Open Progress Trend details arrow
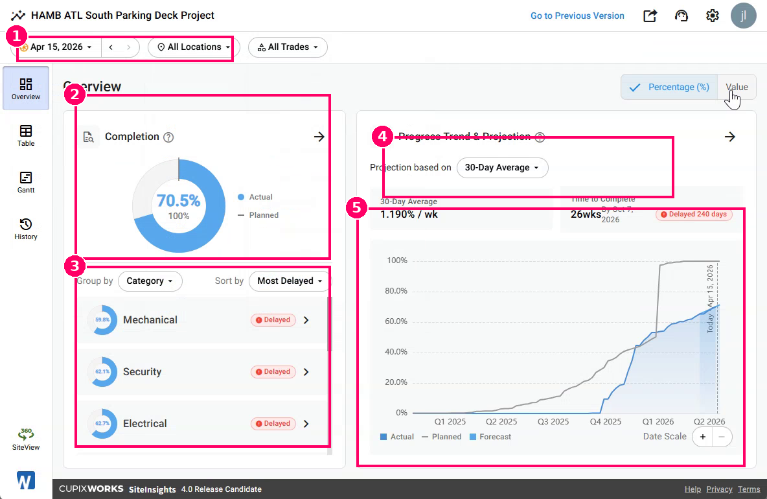 (x=730, y=137)
